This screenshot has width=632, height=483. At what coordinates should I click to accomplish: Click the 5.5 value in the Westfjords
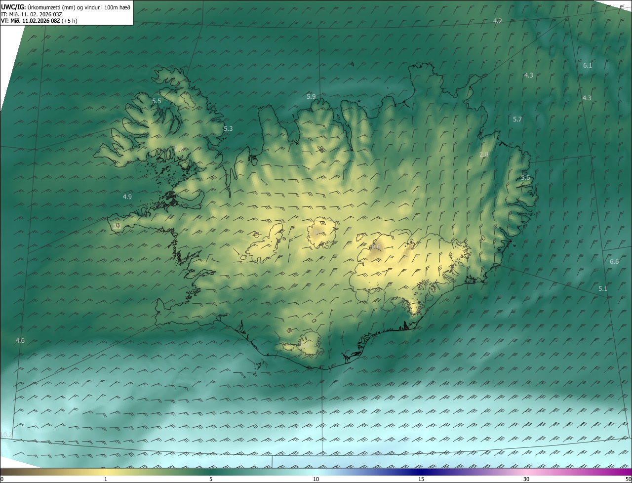point(157,101)
